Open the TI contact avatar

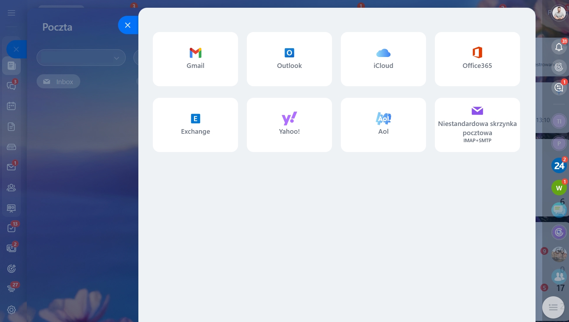[x=559, y=121]
